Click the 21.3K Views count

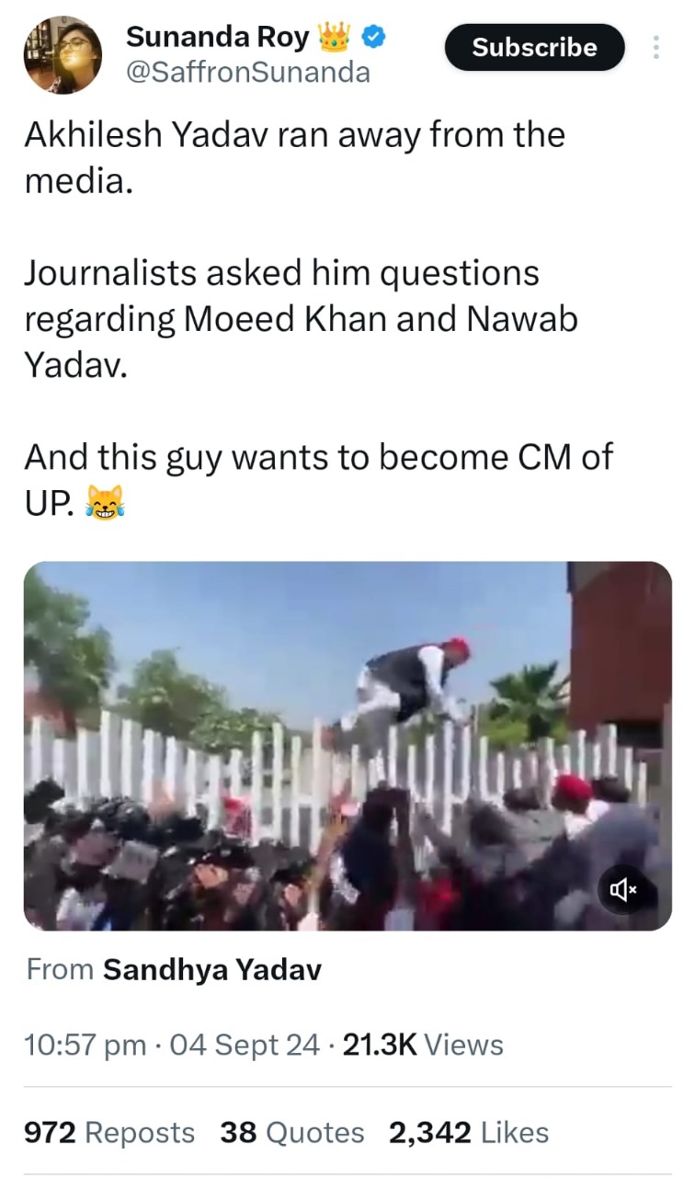[423, 1045]
